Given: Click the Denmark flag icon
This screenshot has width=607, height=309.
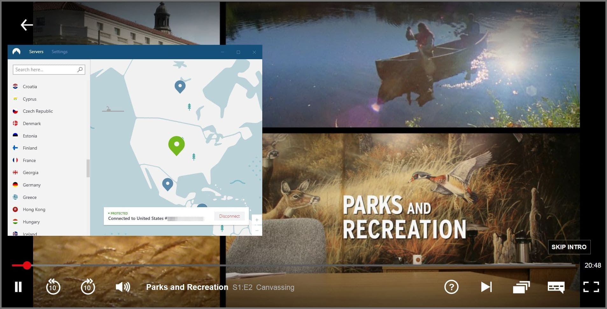Looking at the screenshot, I should point(15,123).
